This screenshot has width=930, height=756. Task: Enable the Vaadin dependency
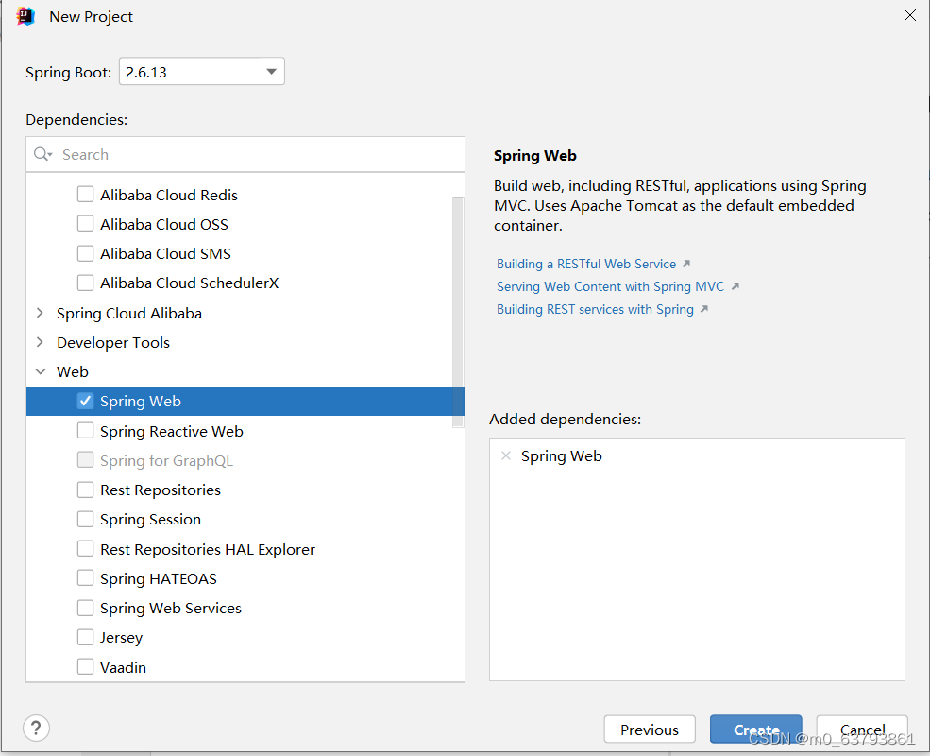(x=85, y=666)
